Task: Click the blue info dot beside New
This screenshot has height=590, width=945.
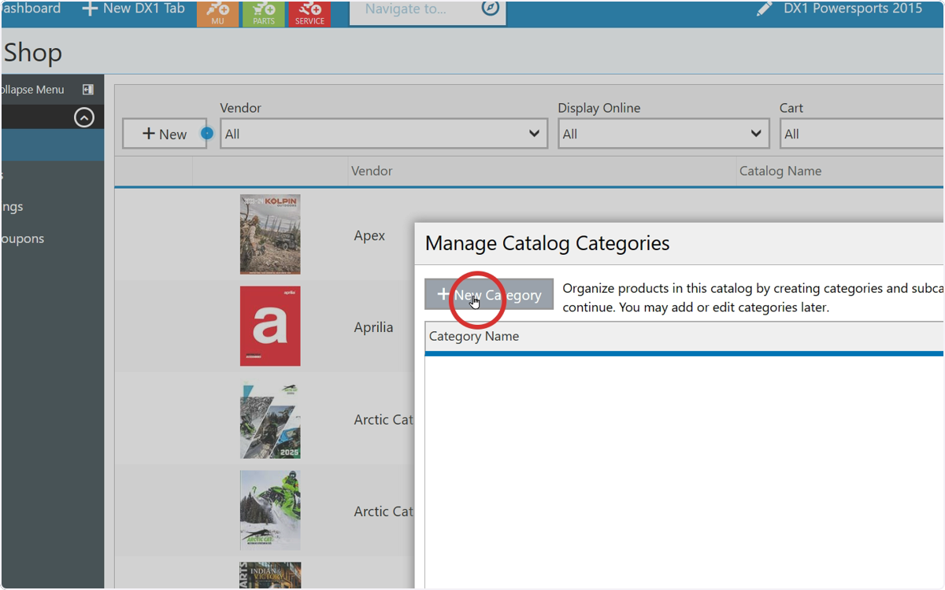Action: 207,134
